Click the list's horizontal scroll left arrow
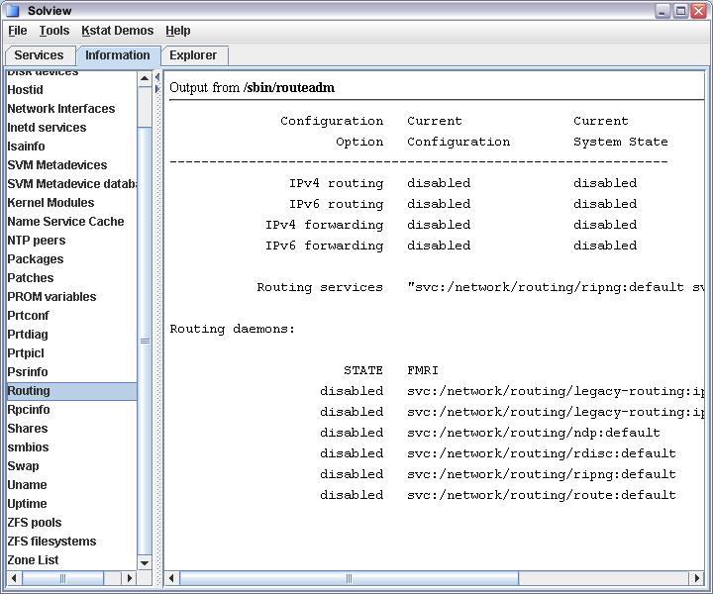The height and width of the screenshot is (594, 713). 14,578
